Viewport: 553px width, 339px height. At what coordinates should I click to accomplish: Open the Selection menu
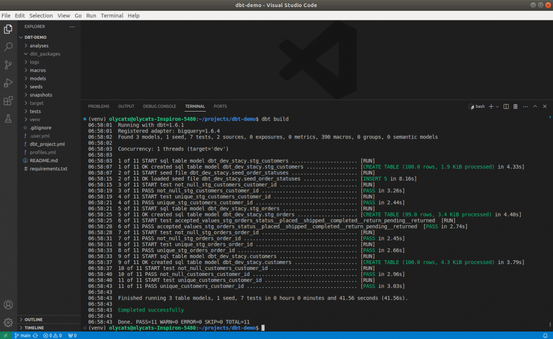[x=41, y=16]
